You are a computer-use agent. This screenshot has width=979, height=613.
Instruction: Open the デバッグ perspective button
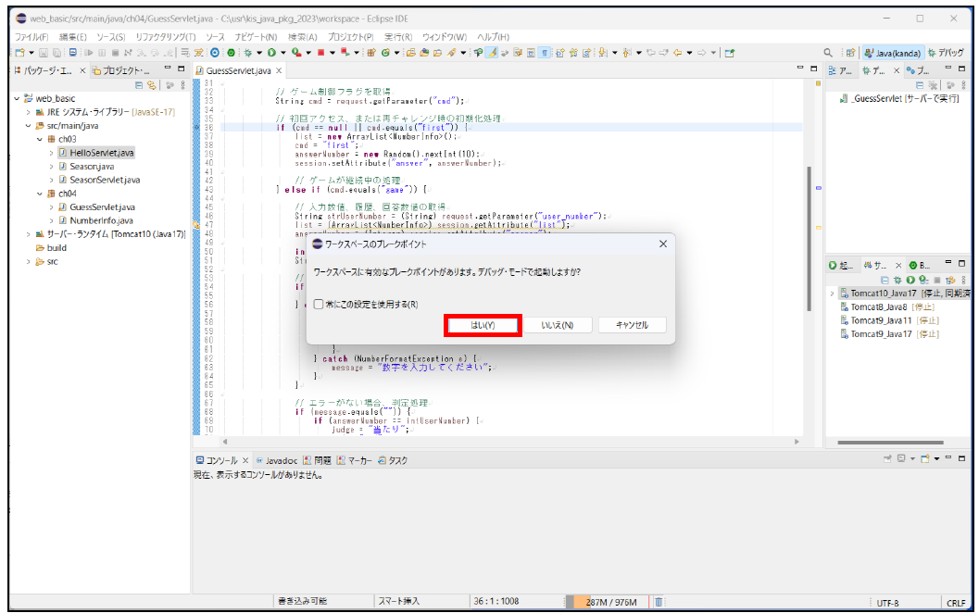(x=945, y=53)
